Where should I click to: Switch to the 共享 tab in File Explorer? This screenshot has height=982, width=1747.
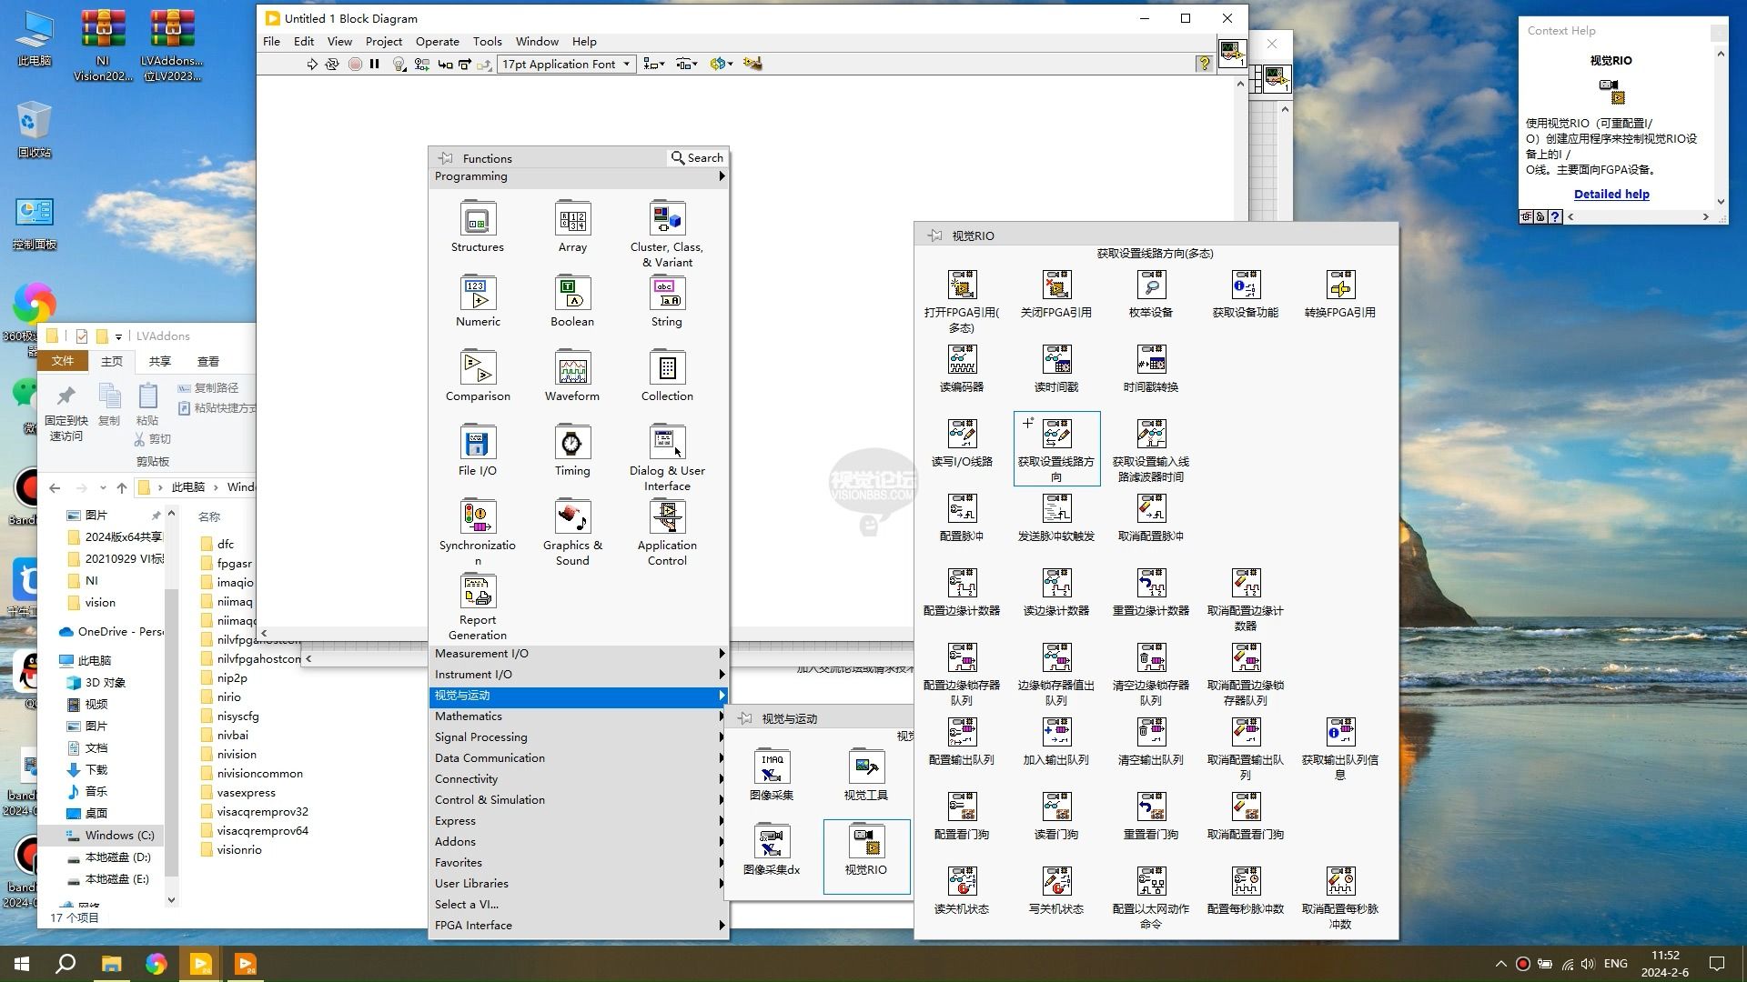159,360
